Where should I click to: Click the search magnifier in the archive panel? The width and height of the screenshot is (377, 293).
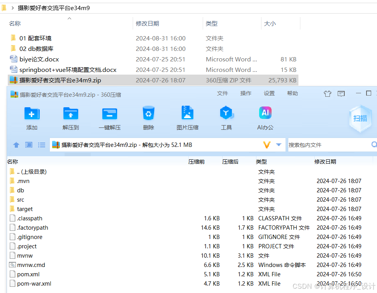click(373, 144)
